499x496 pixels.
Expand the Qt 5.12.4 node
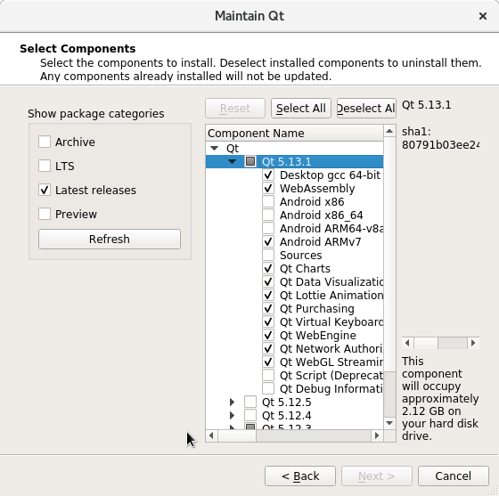233,416
